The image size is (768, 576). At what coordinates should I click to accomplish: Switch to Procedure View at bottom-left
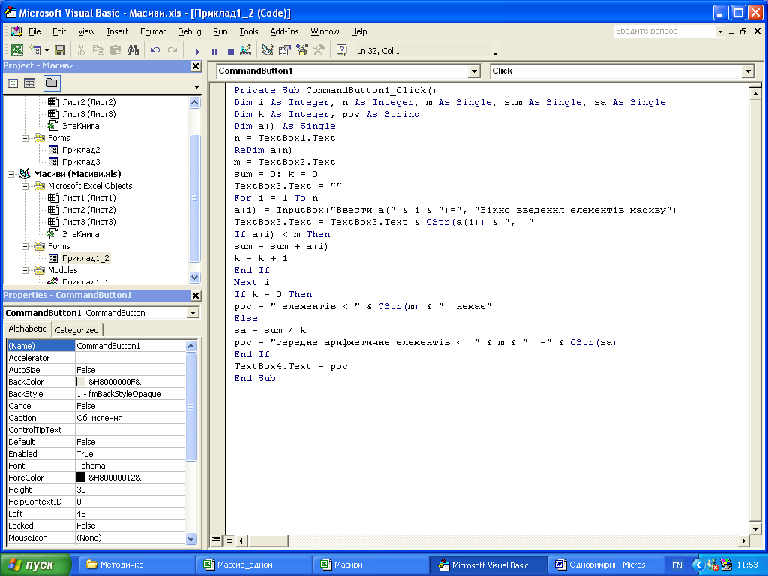tap(215, 540)
